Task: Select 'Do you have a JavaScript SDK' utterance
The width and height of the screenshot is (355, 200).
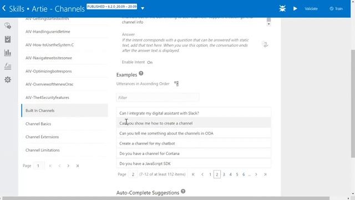Action: point(194,163)
